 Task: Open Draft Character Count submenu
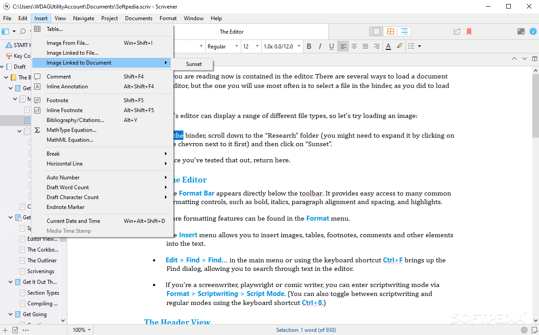coord(103,197)
